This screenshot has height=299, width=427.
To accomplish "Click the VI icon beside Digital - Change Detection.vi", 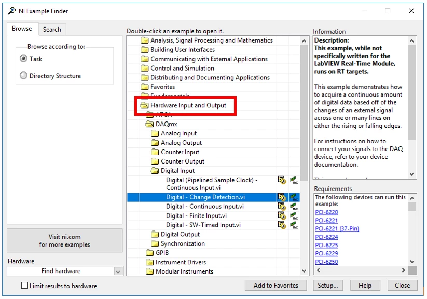I will 282,197.
